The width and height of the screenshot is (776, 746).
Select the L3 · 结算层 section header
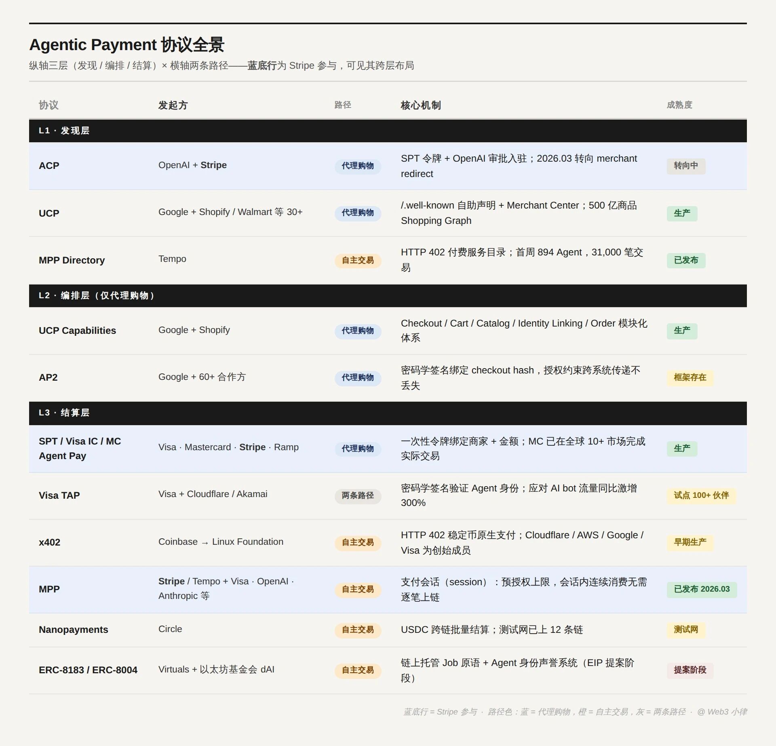click(64, 413)
